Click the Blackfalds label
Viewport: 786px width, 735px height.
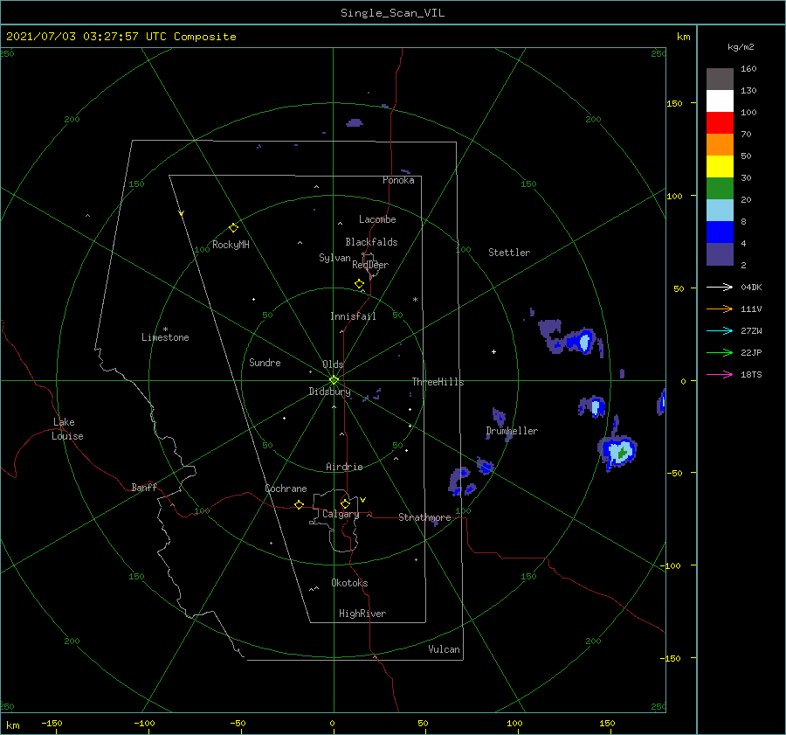click(x=371, y=242)
